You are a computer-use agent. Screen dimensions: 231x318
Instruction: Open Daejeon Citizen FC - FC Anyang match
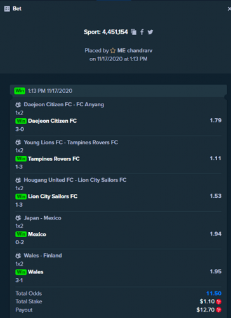64,104
